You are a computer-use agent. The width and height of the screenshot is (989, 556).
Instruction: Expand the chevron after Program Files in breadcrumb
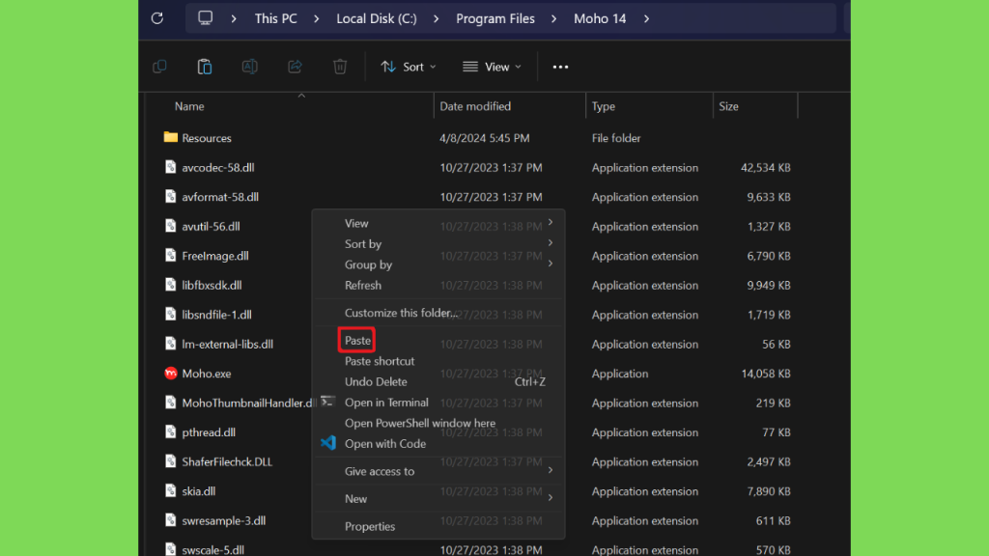(553, 19)
